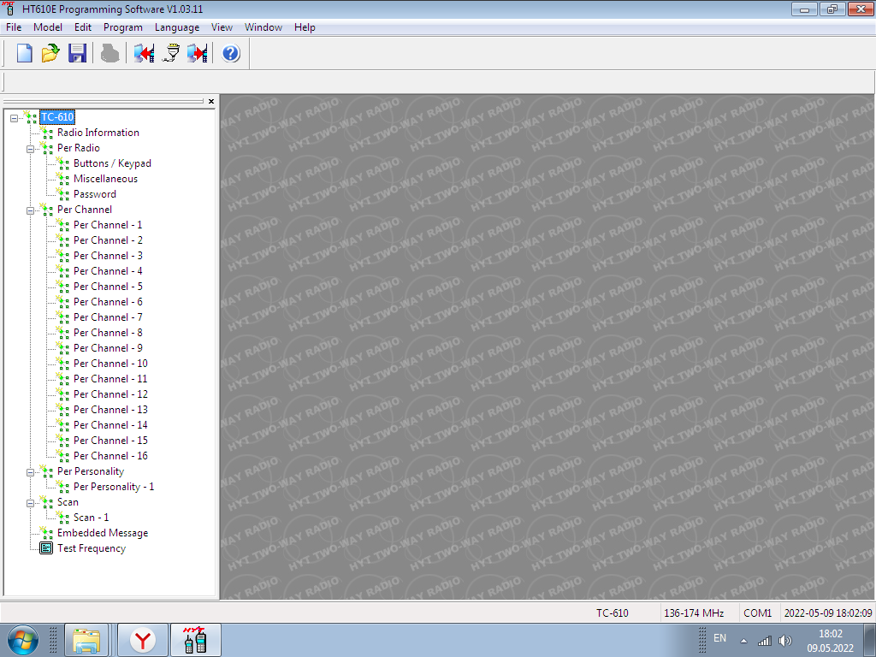This screenshot has width=876, height=657.
Task: Select Per Channel - 5
Action: (x=108, y=287)
